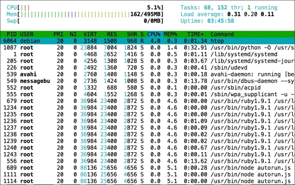Select ruby process row PID 1238
The width and height of the screenshot is (295, 185).
[x=147, y=135]
